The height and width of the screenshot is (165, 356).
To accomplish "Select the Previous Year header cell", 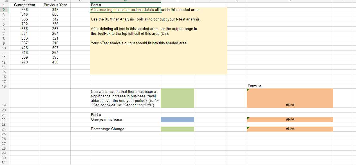I will tap(55, 5).
